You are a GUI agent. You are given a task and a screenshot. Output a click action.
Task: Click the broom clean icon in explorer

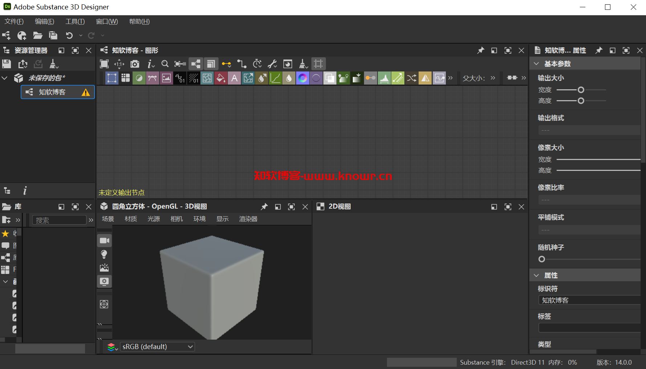point(54,64)
